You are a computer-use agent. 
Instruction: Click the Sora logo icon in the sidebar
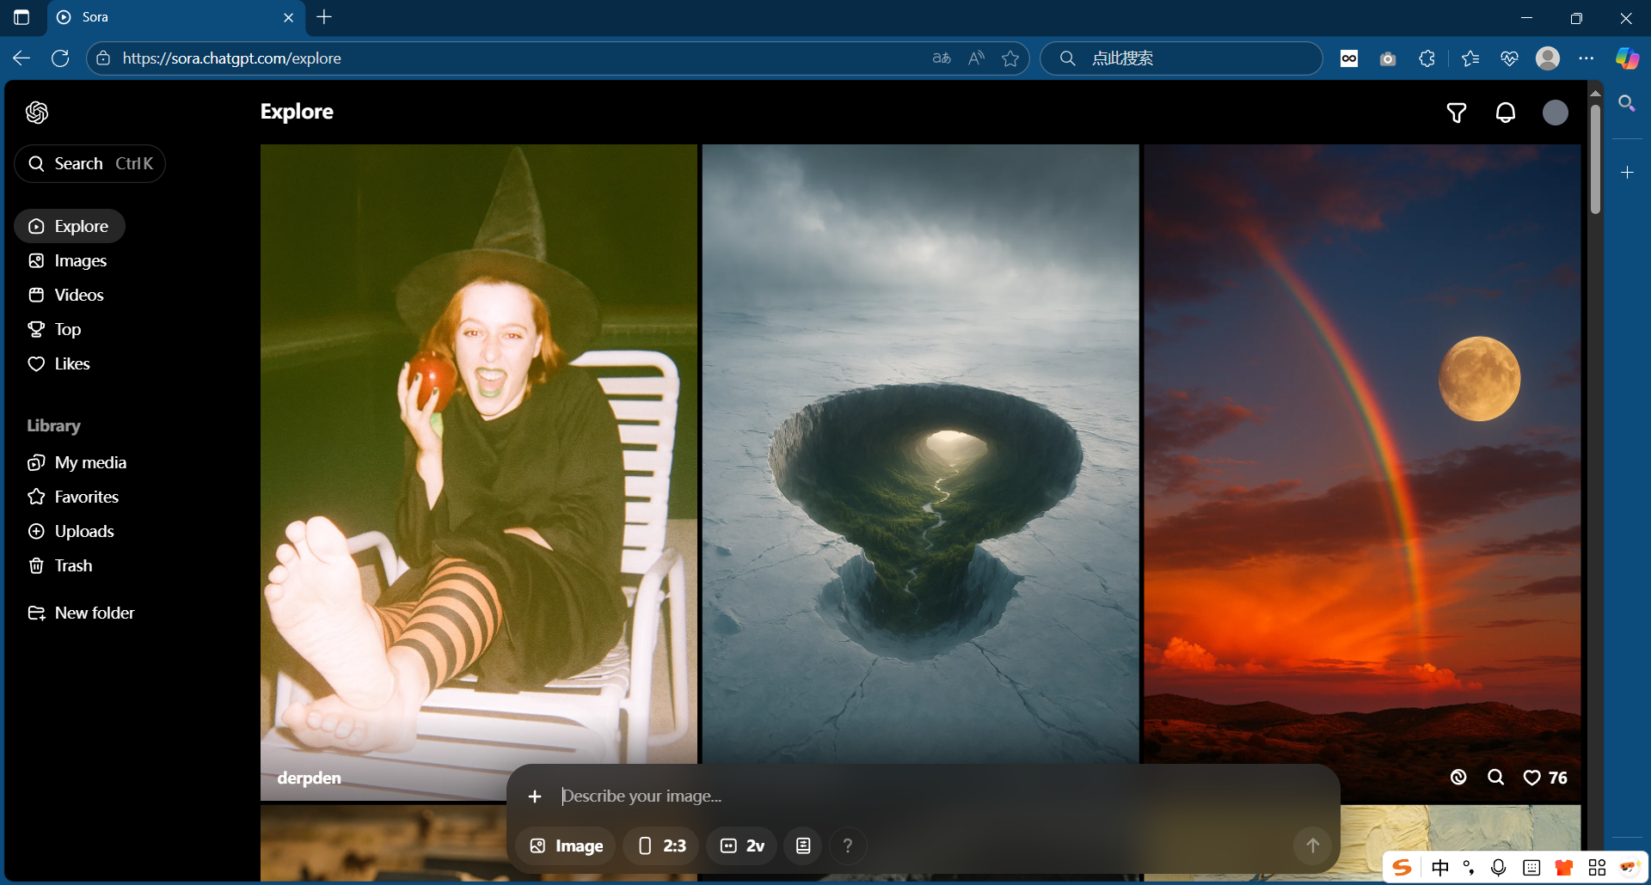(37, 113)
